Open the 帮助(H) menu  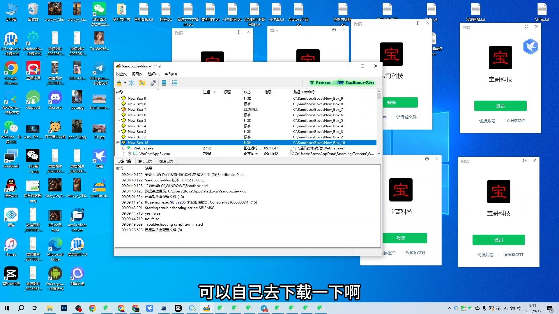pyautogui.click(x=171, y=74)
